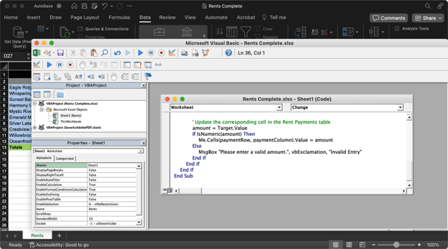Image resolution: width=448 pixels, height=249 pixels.
Task: Switch to Excel via the green Excel icon
Action: coord(37,53)
